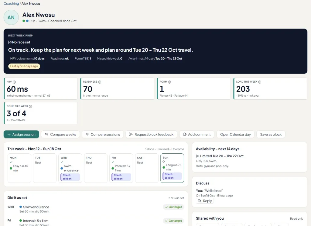Select the Tuesday Rest day card

pos(45,168)
